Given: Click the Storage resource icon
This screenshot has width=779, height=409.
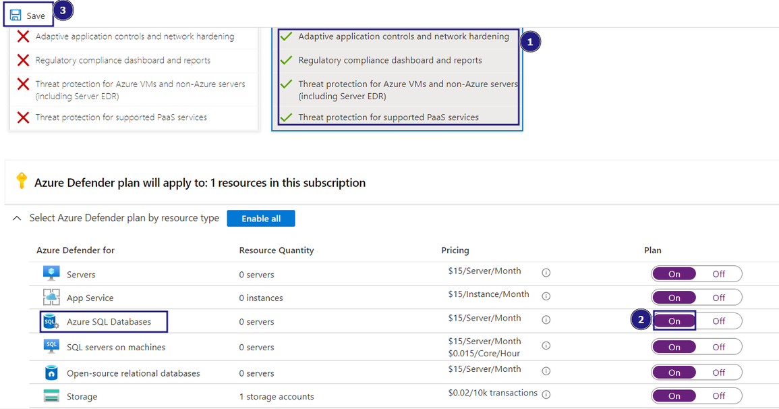Looking at the screenshot, I should click(x=51, y=396).
